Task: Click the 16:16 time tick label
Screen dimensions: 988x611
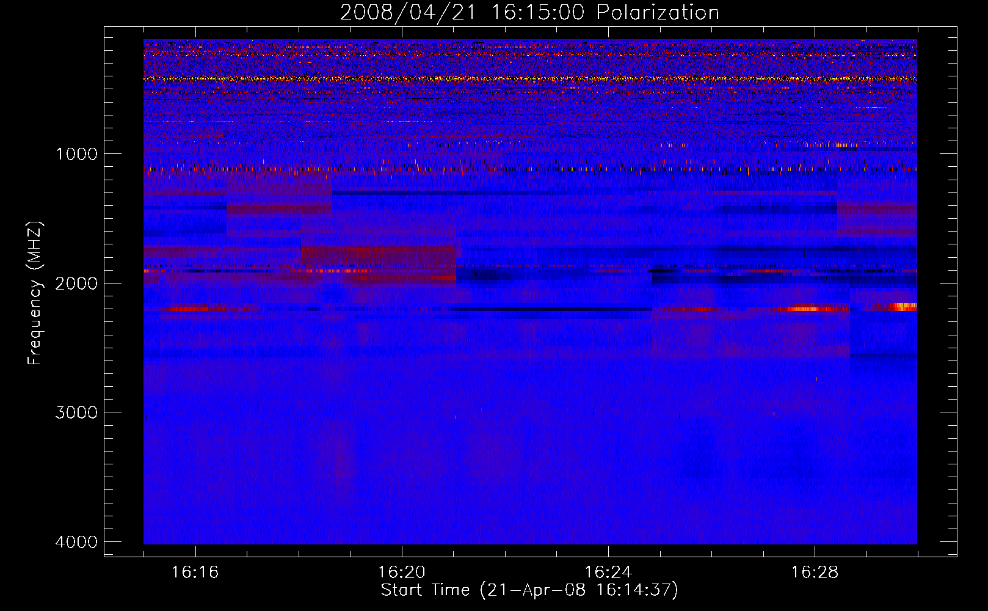Action: point(195,573)
